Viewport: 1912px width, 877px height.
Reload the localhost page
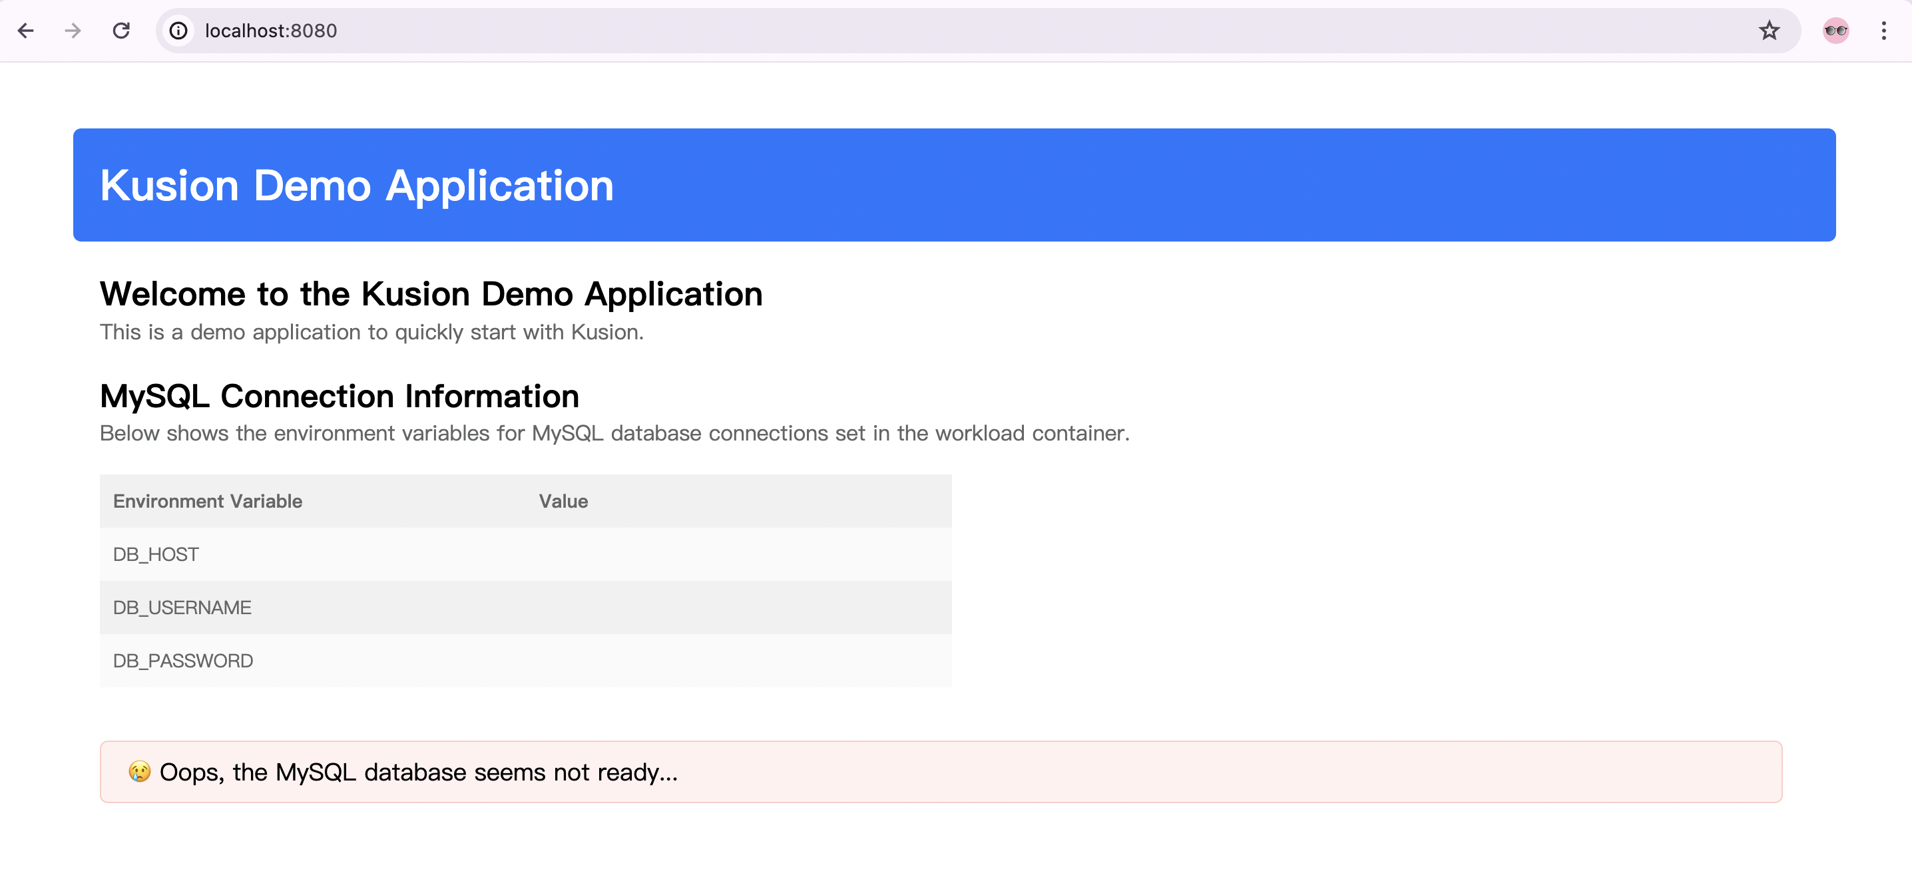pos(121,31)
